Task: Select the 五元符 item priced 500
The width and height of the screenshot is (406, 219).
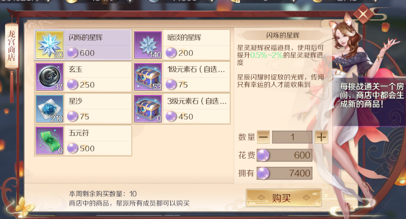Action: (83, 140)
